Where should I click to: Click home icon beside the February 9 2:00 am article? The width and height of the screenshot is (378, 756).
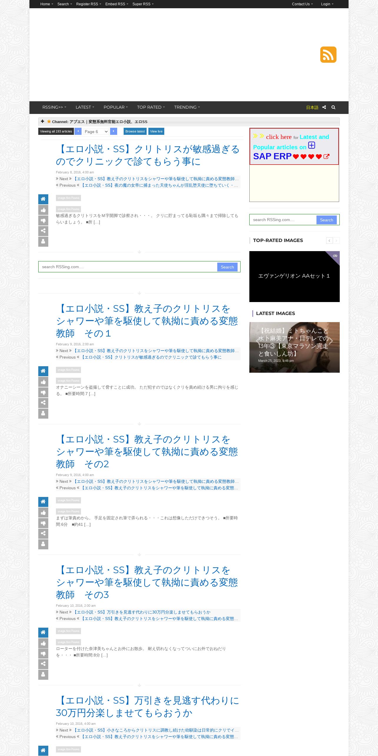click(x=43, y=371)
